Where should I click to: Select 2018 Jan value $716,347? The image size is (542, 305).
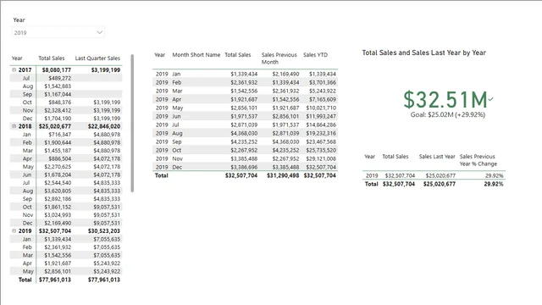[x=60, y=135]
